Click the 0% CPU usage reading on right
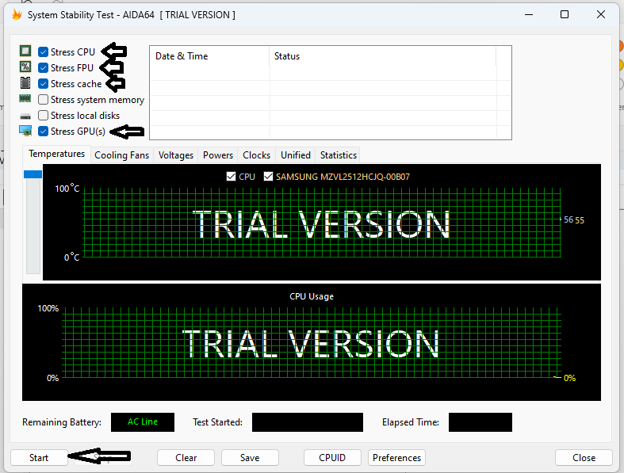The width and height of the screenshot is (624, 473). coord(569,378)
